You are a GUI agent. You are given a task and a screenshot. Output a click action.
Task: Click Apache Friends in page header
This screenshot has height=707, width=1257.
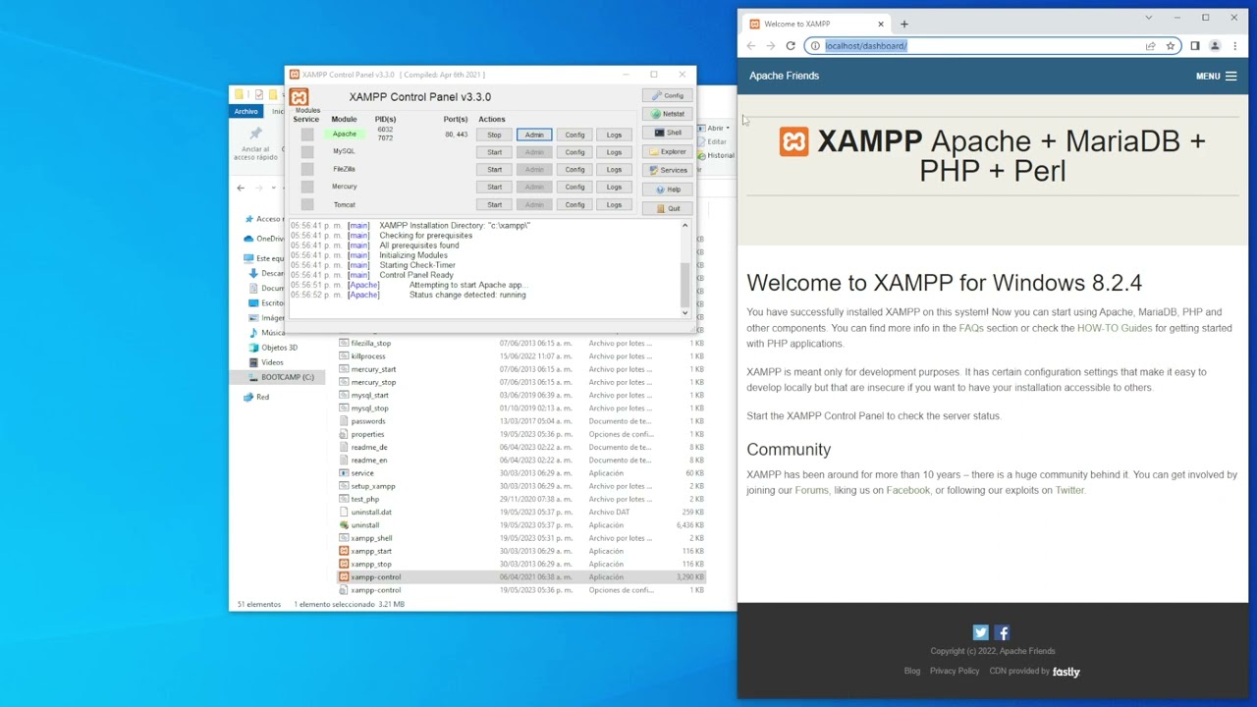[784, 76]
